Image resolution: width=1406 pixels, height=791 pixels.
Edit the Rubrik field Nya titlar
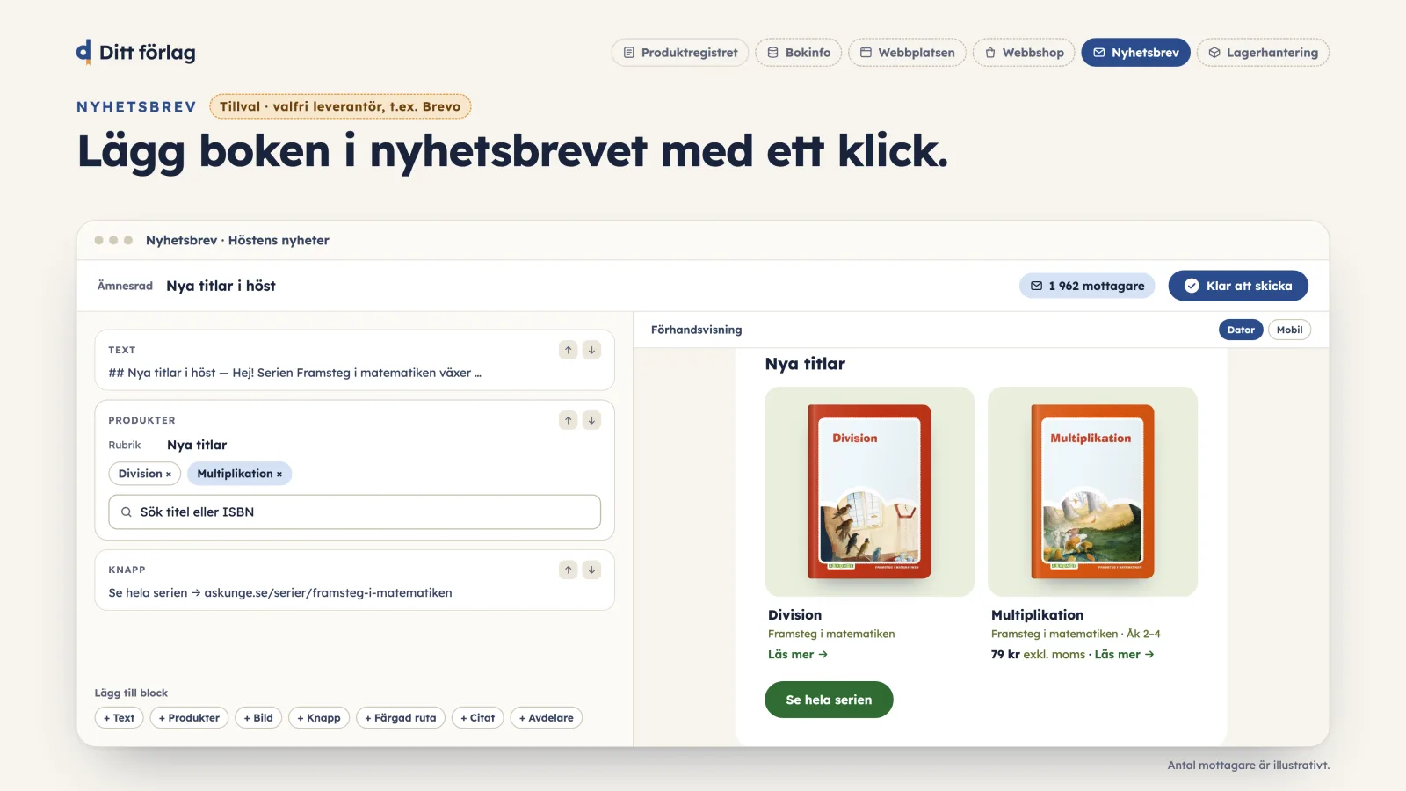click(x=197, y=445)
